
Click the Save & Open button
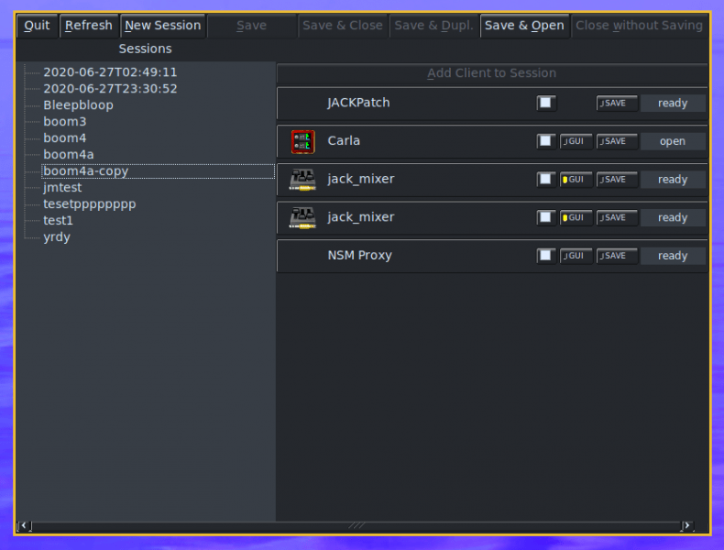tap(524, 26)
